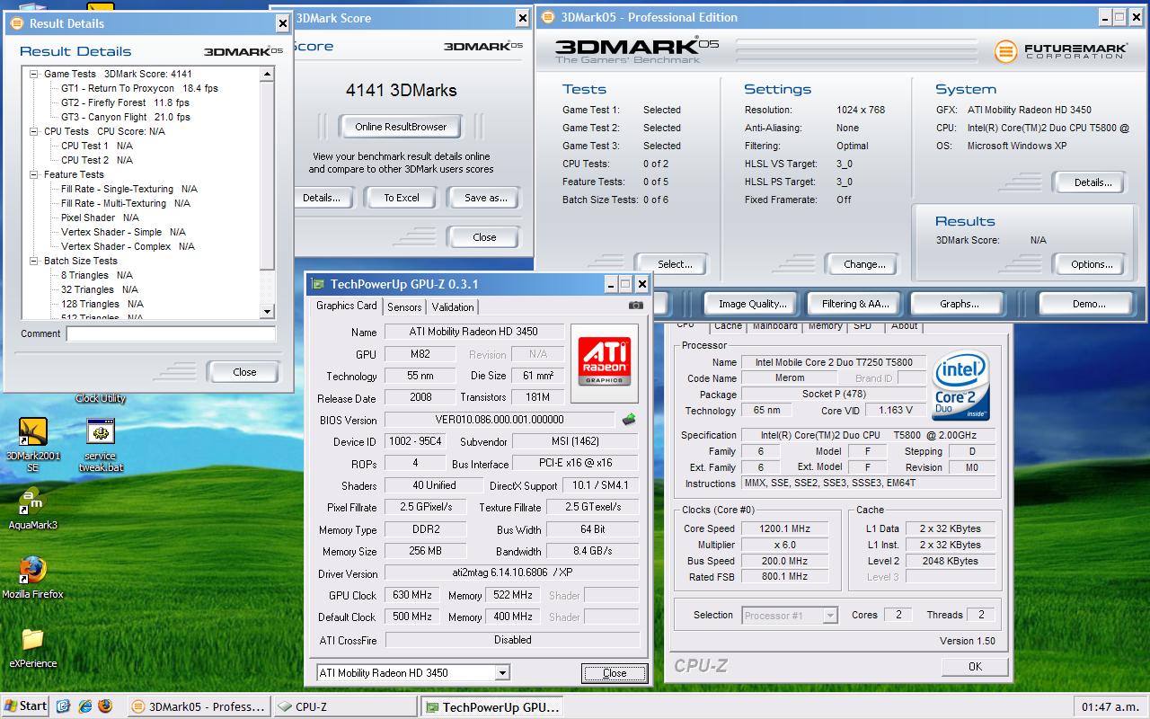The width and height of the screenshot is (1150, 719).
Task: Click Options... button in 3DMark05 Results
Action: pos(1092,264)
